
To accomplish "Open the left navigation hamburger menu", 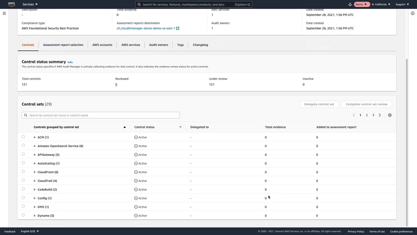I will pos(4,13).
